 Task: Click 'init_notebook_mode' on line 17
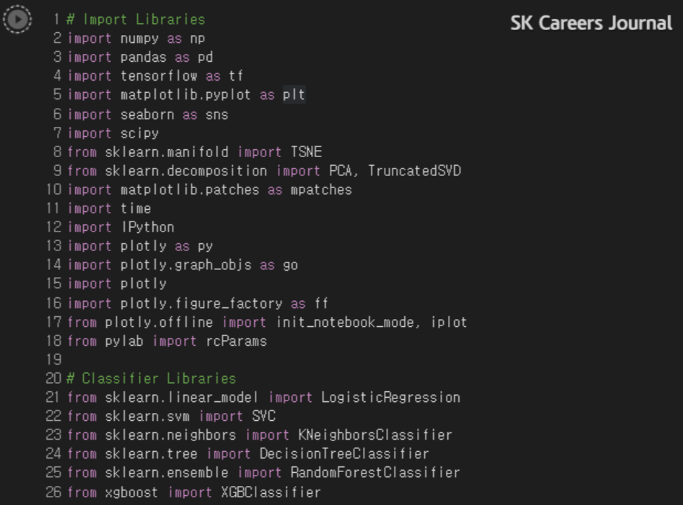click(345, 322)
